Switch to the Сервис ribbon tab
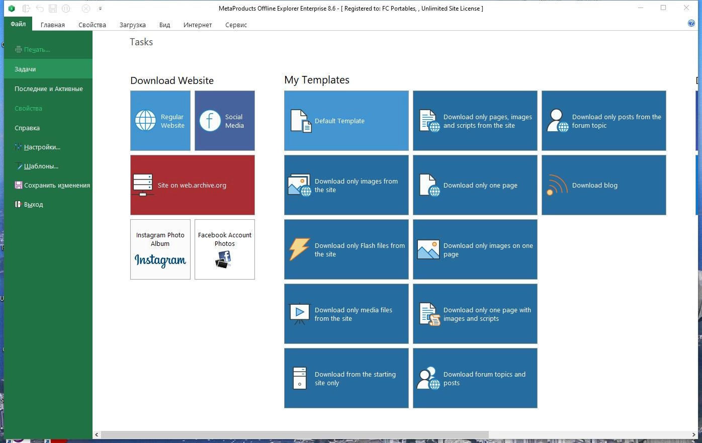 (236, 25)
